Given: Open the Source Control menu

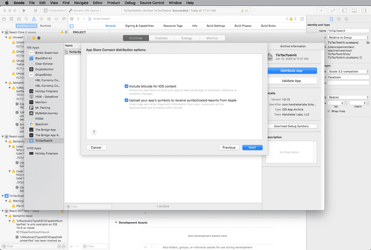Looking at the screenshot, I should pyautogui.click(x=152, y=3).
